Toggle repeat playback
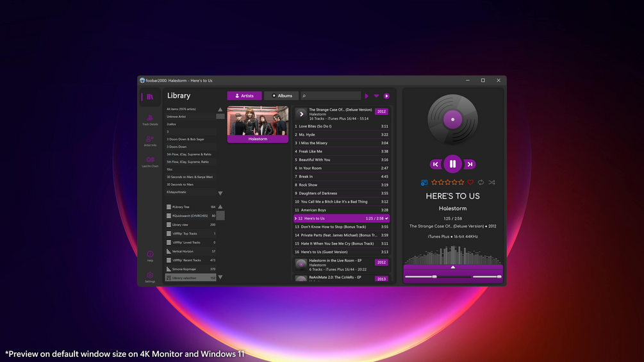The height and width of the screenshot is (362, 644). click(481, 182)
